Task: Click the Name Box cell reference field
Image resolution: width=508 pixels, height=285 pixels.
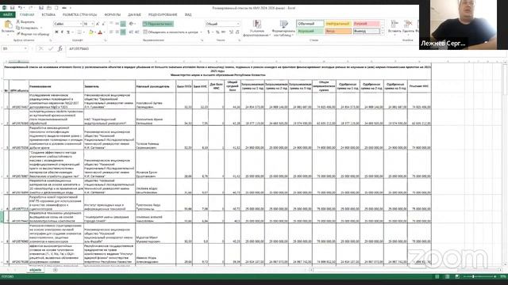Action: click(14, 49)
